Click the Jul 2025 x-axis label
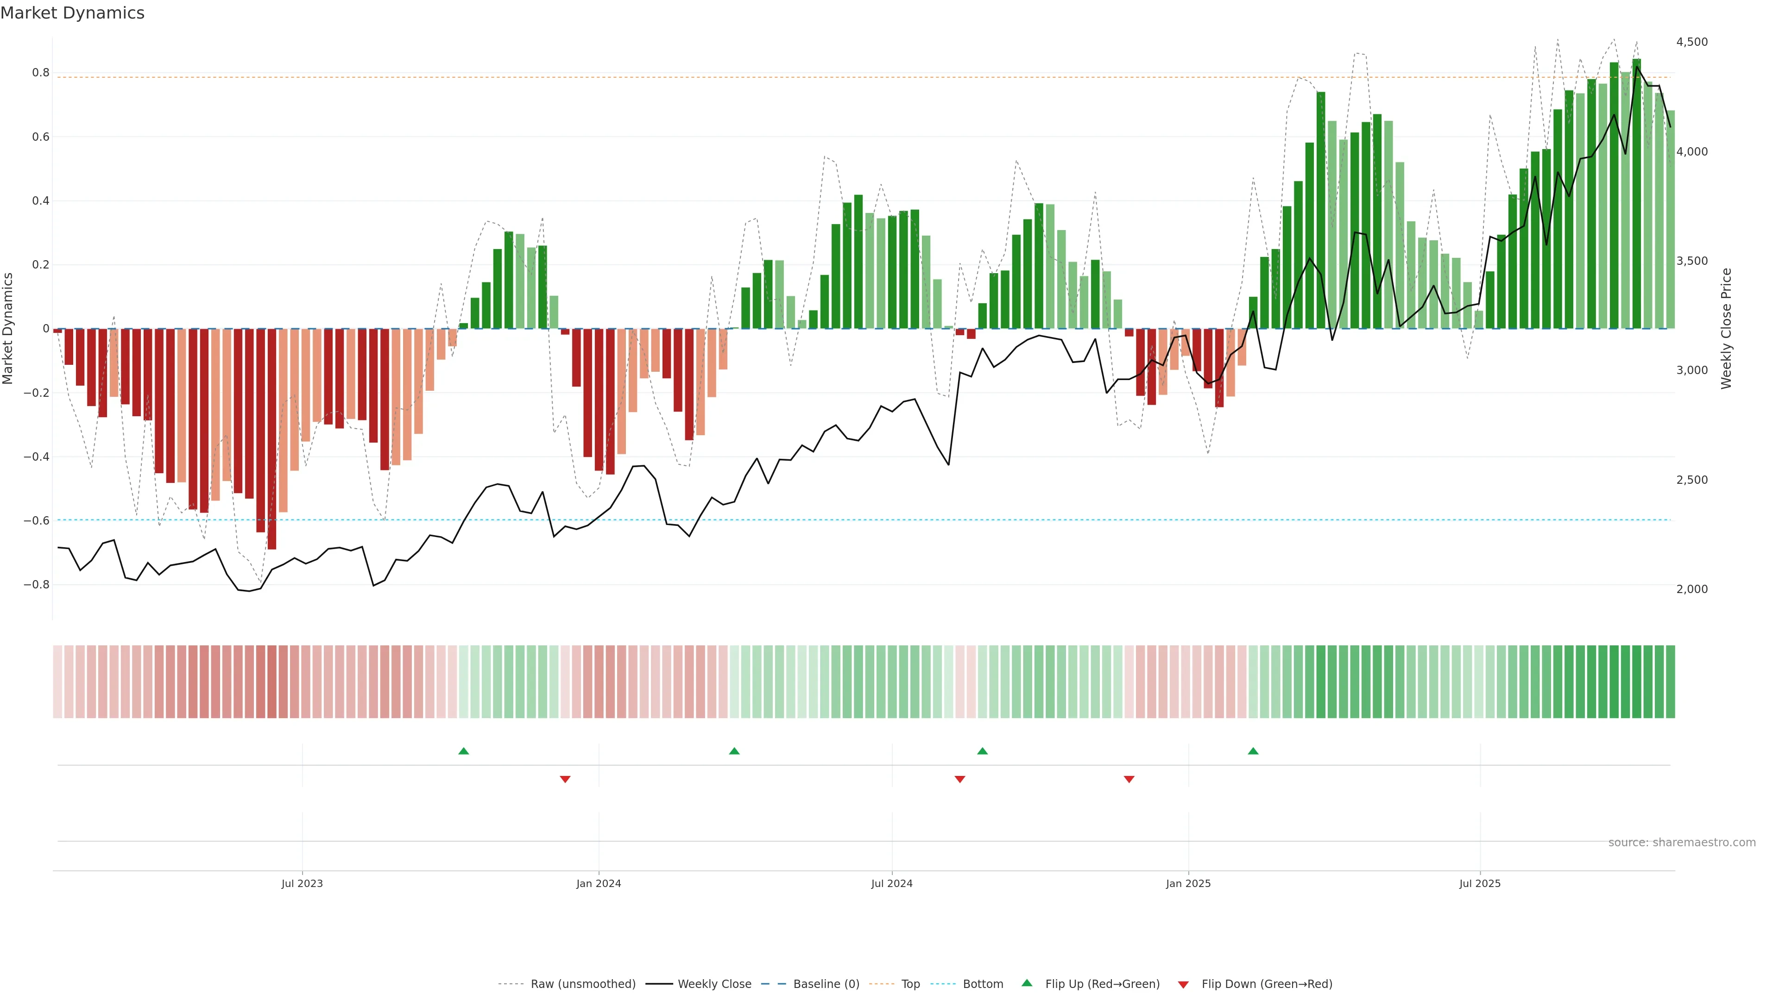Viewport: 1779px width, 1000px height. [1479, 883]
